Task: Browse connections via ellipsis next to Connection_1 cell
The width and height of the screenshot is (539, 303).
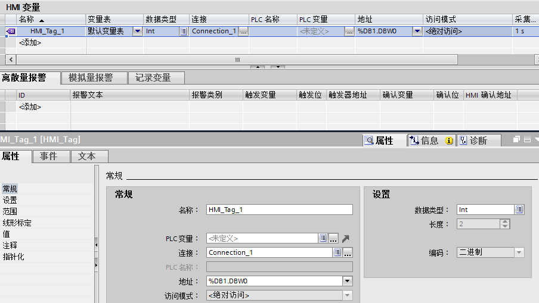Action: 243,32
